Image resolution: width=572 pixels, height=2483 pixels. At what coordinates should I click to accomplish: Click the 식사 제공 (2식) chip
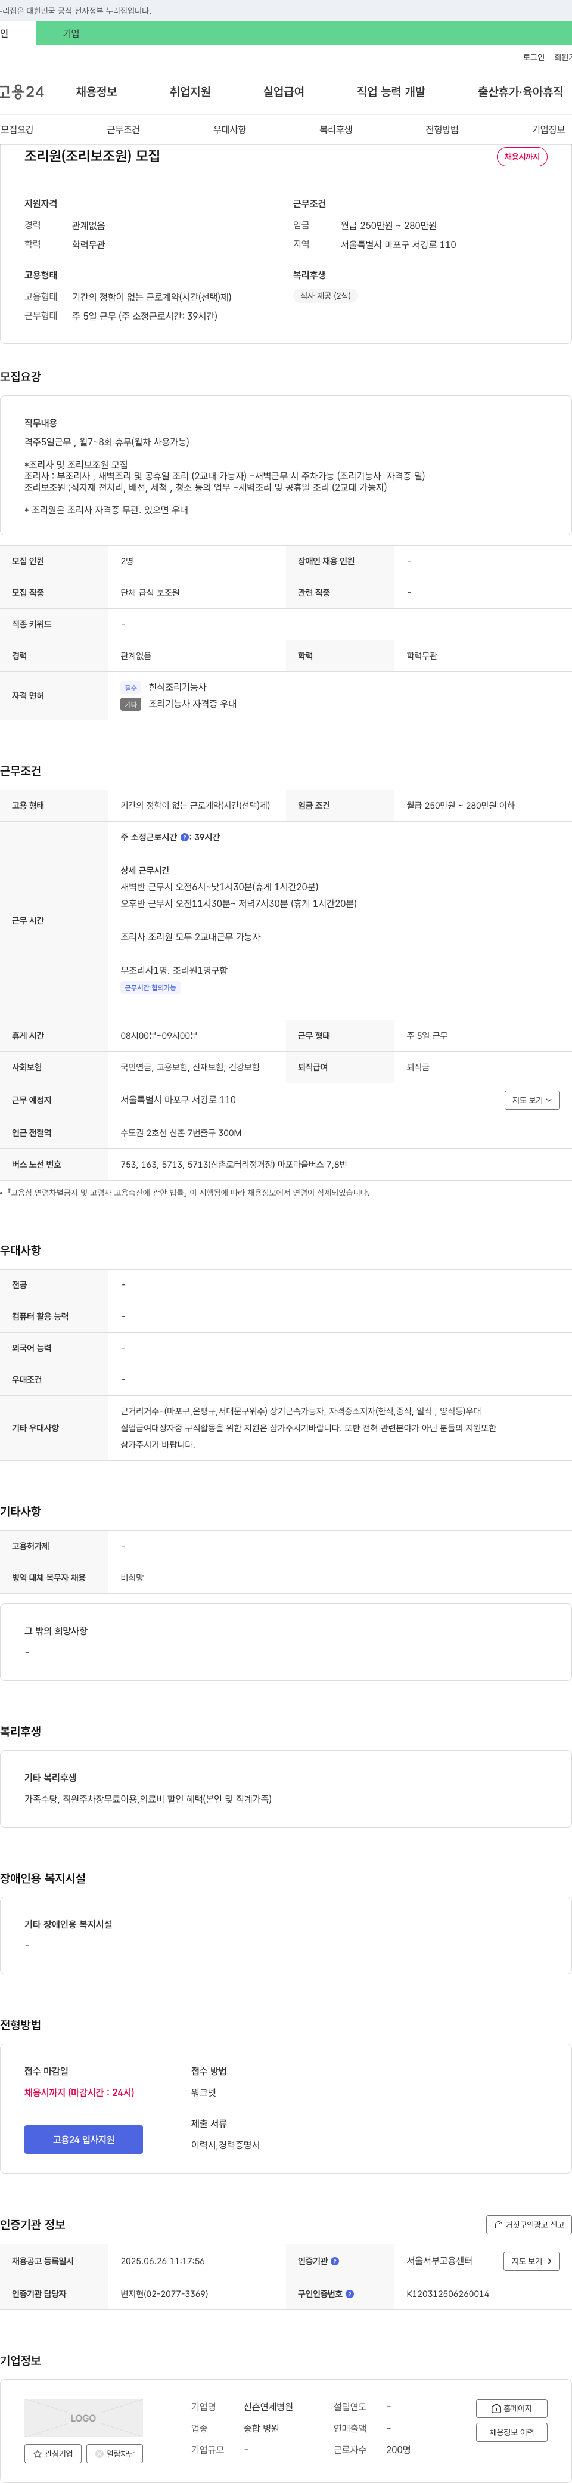pos(325,296)
